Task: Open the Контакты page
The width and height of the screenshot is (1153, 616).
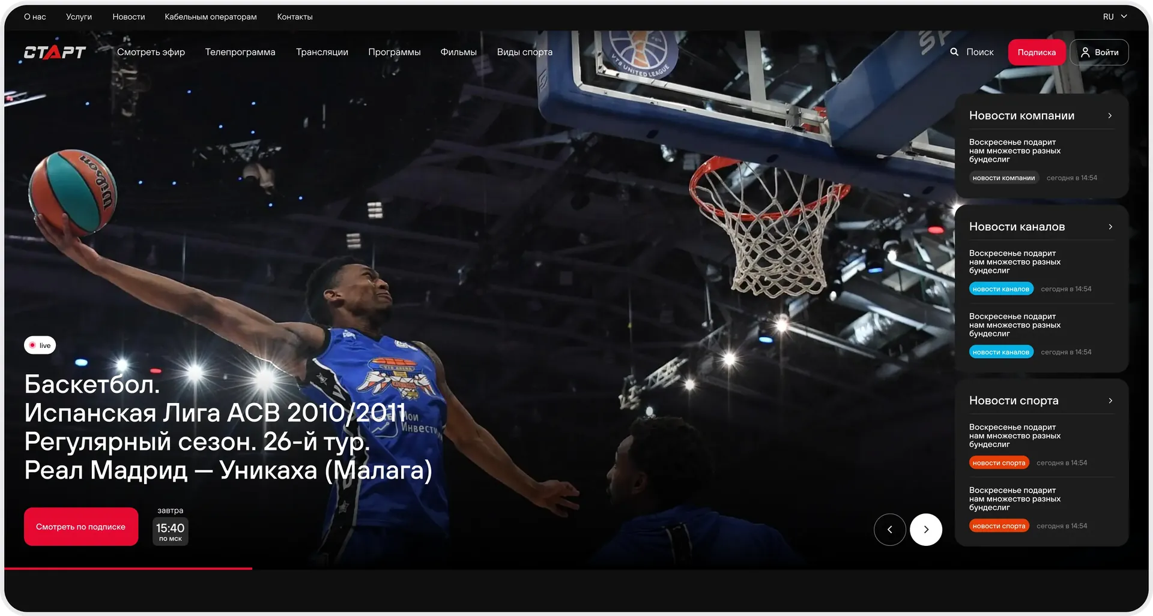Action: coord(295,17)
